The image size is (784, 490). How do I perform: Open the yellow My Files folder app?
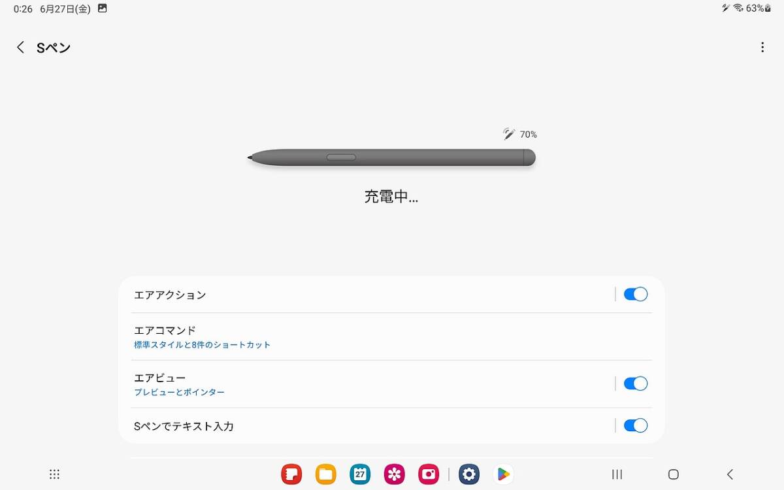coord(325,474)
